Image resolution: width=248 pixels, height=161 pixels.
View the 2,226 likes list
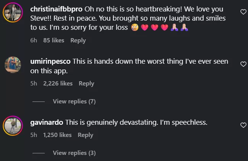tap(58, 84)
